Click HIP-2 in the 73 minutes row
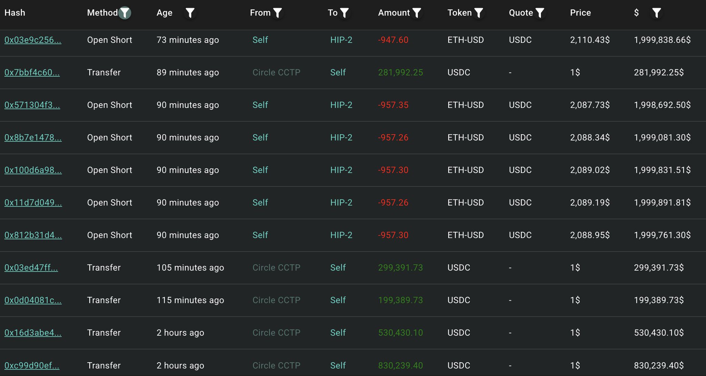Viewport: 706px width, 376px height. click(341, 40)
